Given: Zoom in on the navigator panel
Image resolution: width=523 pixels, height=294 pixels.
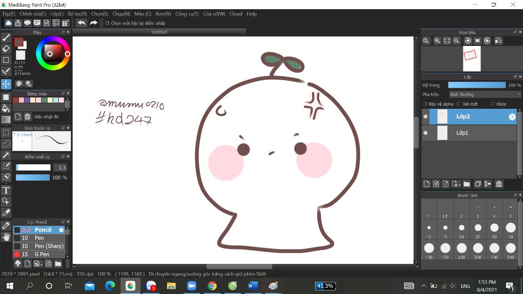Looking at the screenshot, I should [x=437, y=41].
